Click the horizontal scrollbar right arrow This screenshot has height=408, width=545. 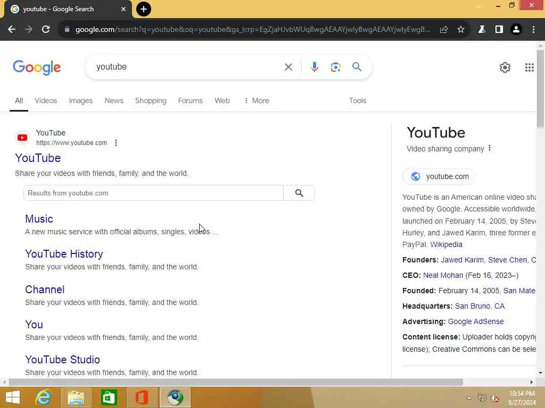[532, 382]
